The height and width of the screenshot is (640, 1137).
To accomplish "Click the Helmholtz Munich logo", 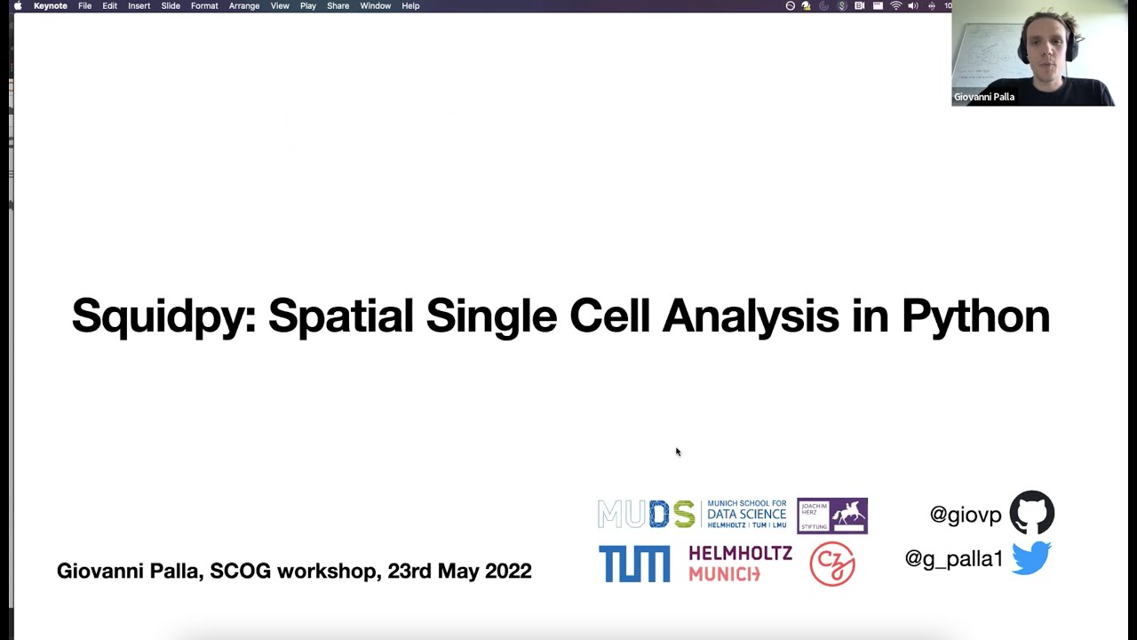I will (740, 564).
